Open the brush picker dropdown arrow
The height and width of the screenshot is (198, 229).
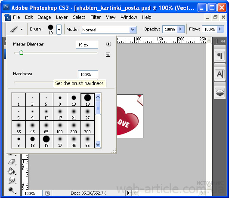pos(59,30)
